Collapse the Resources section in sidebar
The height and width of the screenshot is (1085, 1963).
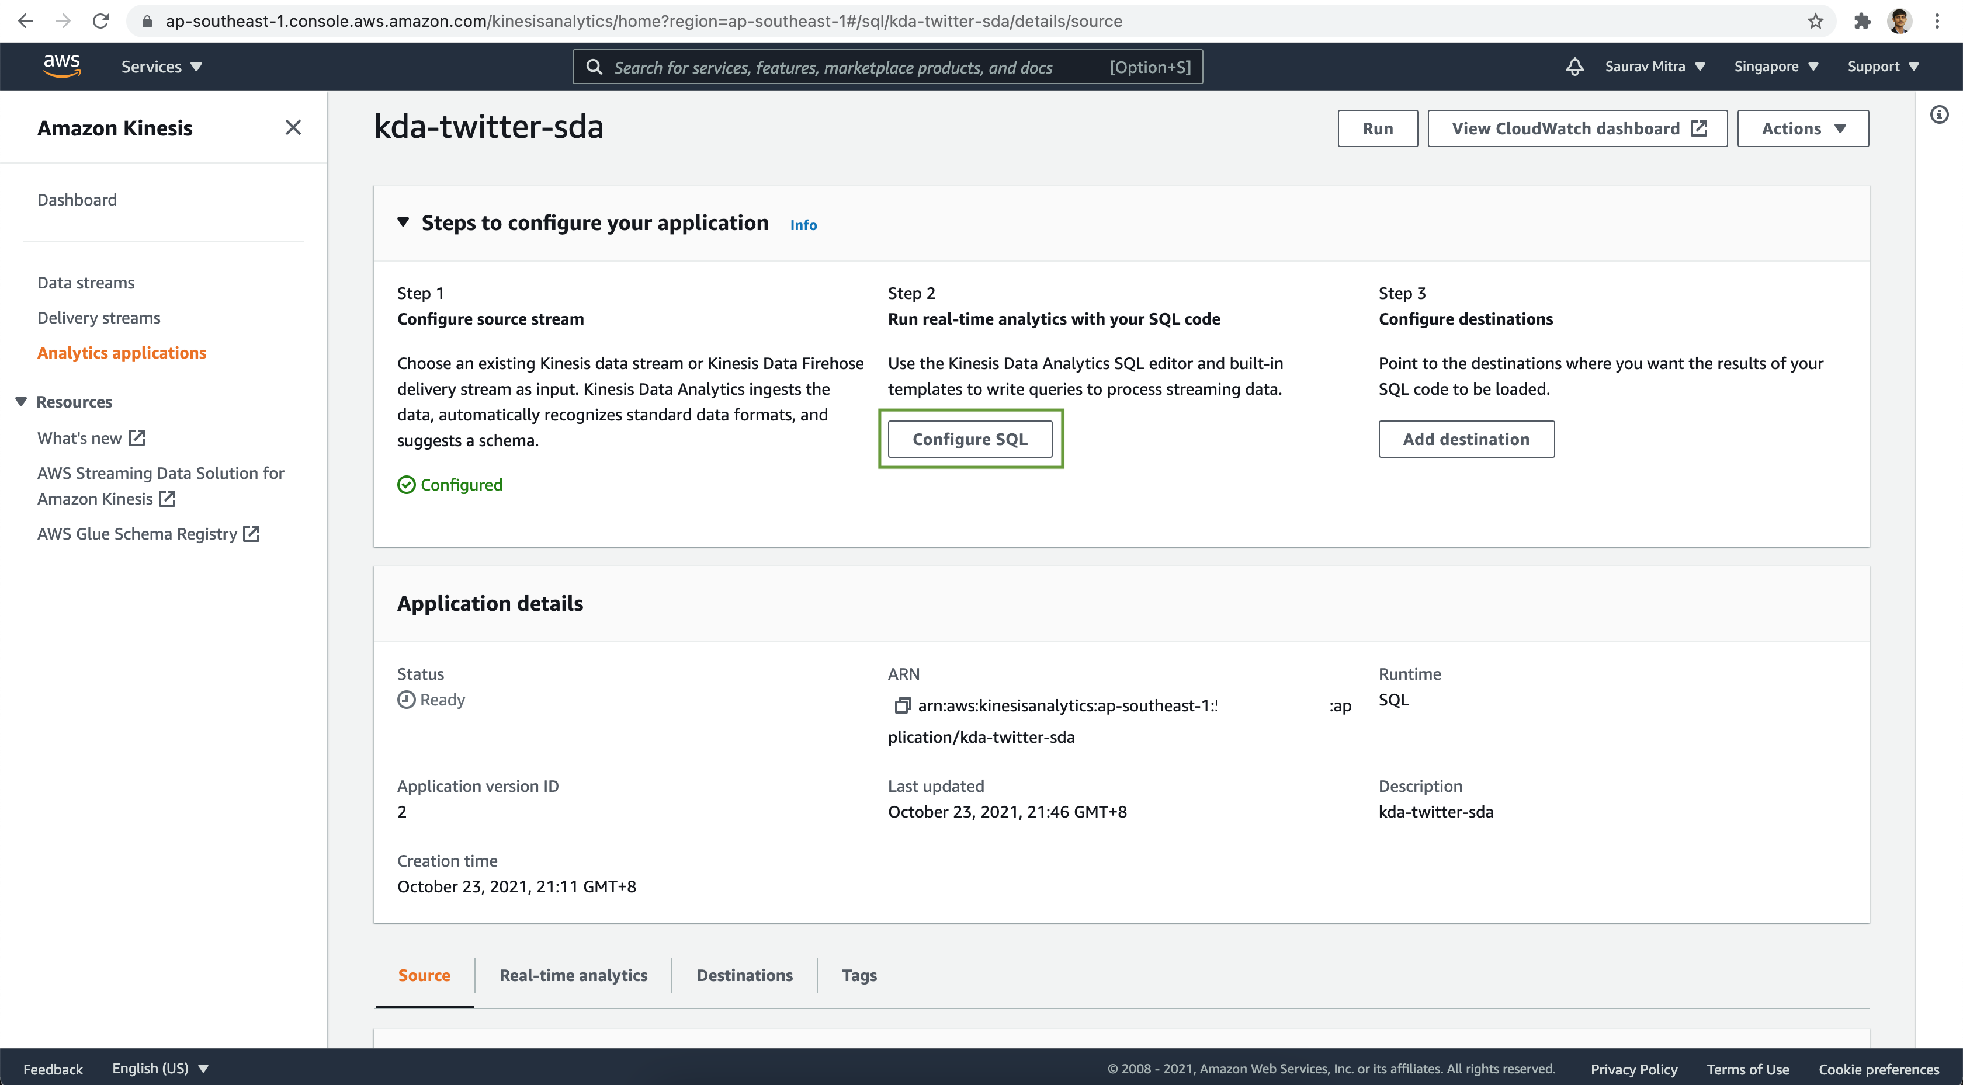(x=20, y=402)
